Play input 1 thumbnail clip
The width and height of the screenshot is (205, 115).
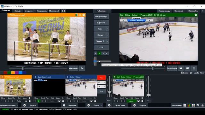[x=30, y=98]
